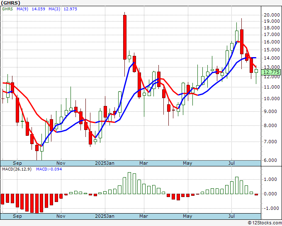Click the 15.000 price axis label

point(272,50)
